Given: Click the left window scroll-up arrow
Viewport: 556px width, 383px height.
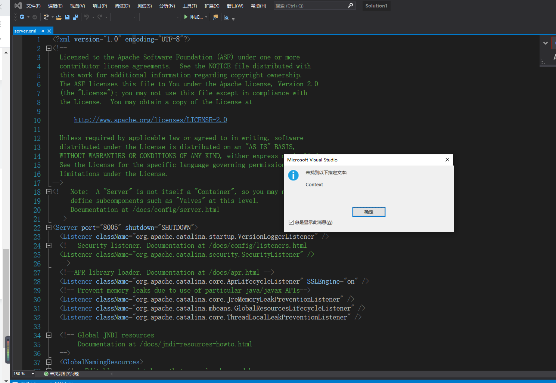Looking at the screenshot, I should pos(6,53).
